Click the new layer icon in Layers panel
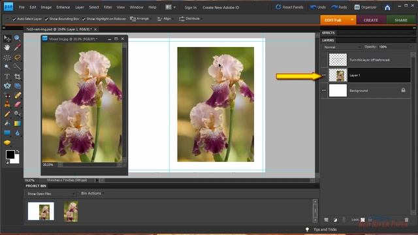This screenshot has width=418, height=235. pyautogui.click(x=327, y=220)
